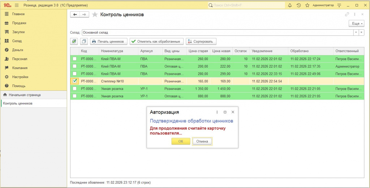This screenshot has height=188, width=370.
Task: Click the Цена новая column header
Action: coord(221,51)
